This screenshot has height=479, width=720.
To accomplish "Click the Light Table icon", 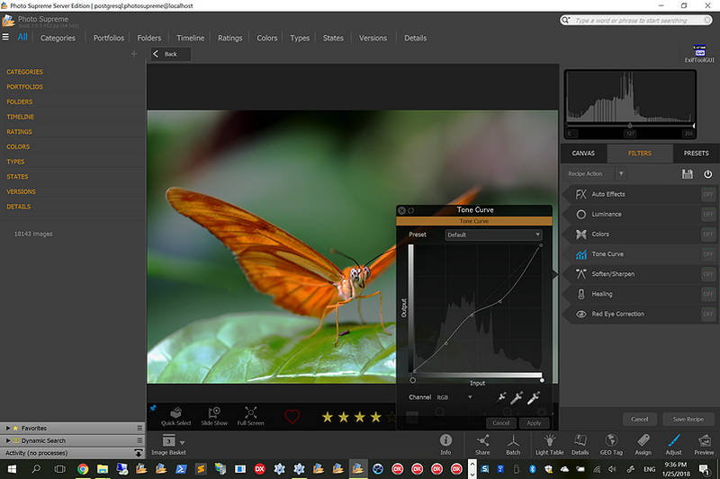I will click(547, 442).
